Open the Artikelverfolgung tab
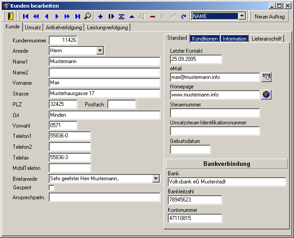 coord(64,27)
